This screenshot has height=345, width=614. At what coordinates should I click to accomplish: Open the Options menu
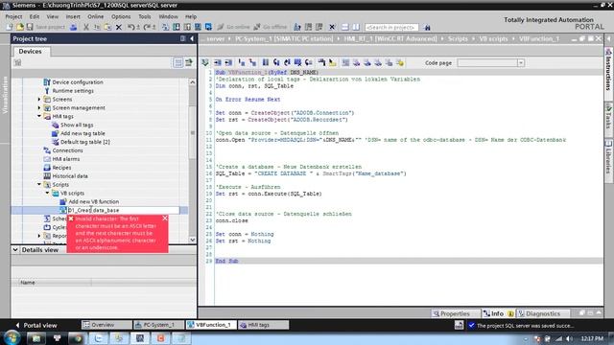click(121, 16)
